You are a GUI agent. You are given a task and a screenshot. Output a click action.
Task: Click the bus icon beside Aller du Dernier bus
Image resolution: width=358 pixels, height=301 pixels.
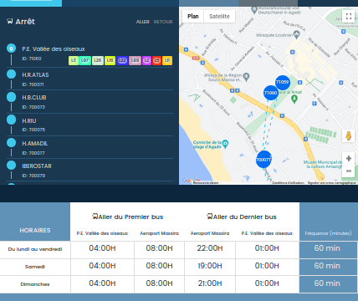[x=210, y=217]
